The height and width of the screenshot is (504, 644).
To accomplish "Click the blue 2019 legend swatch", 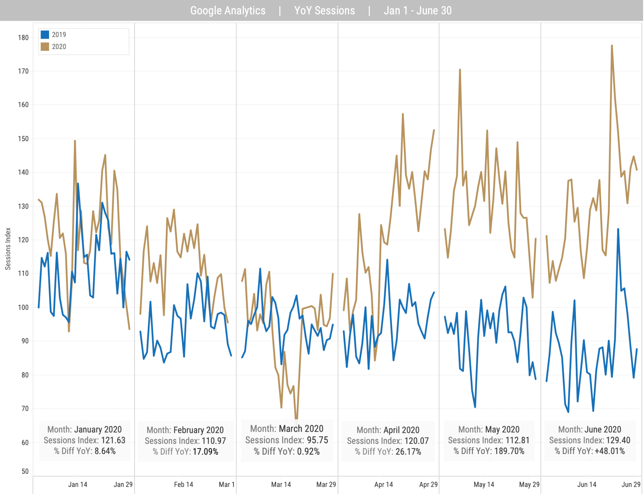I will (x=45, y=35).
